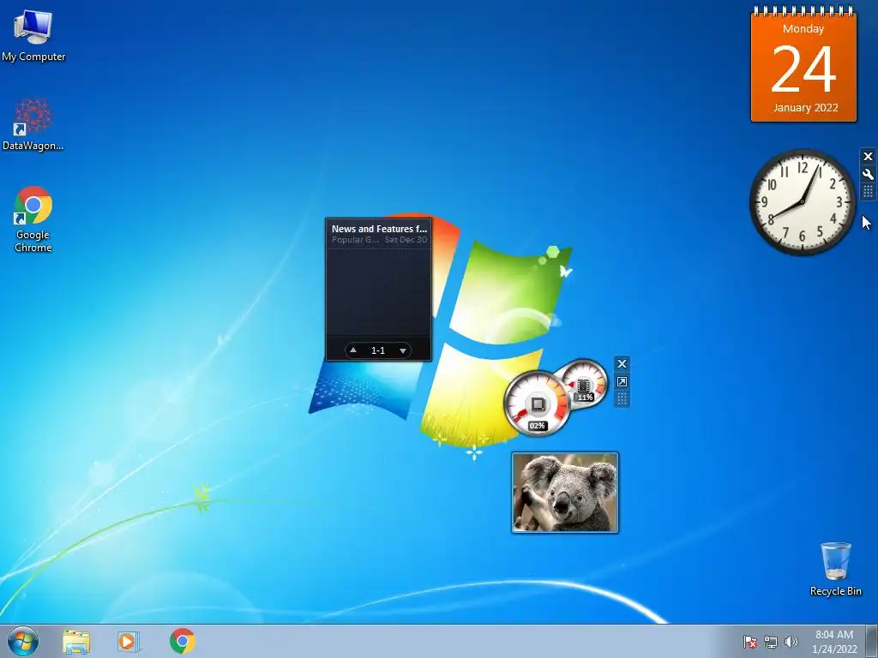Show previous feed headlines with up arrow
Viewport: 878px width, 658px height.
tap(353, 350)
